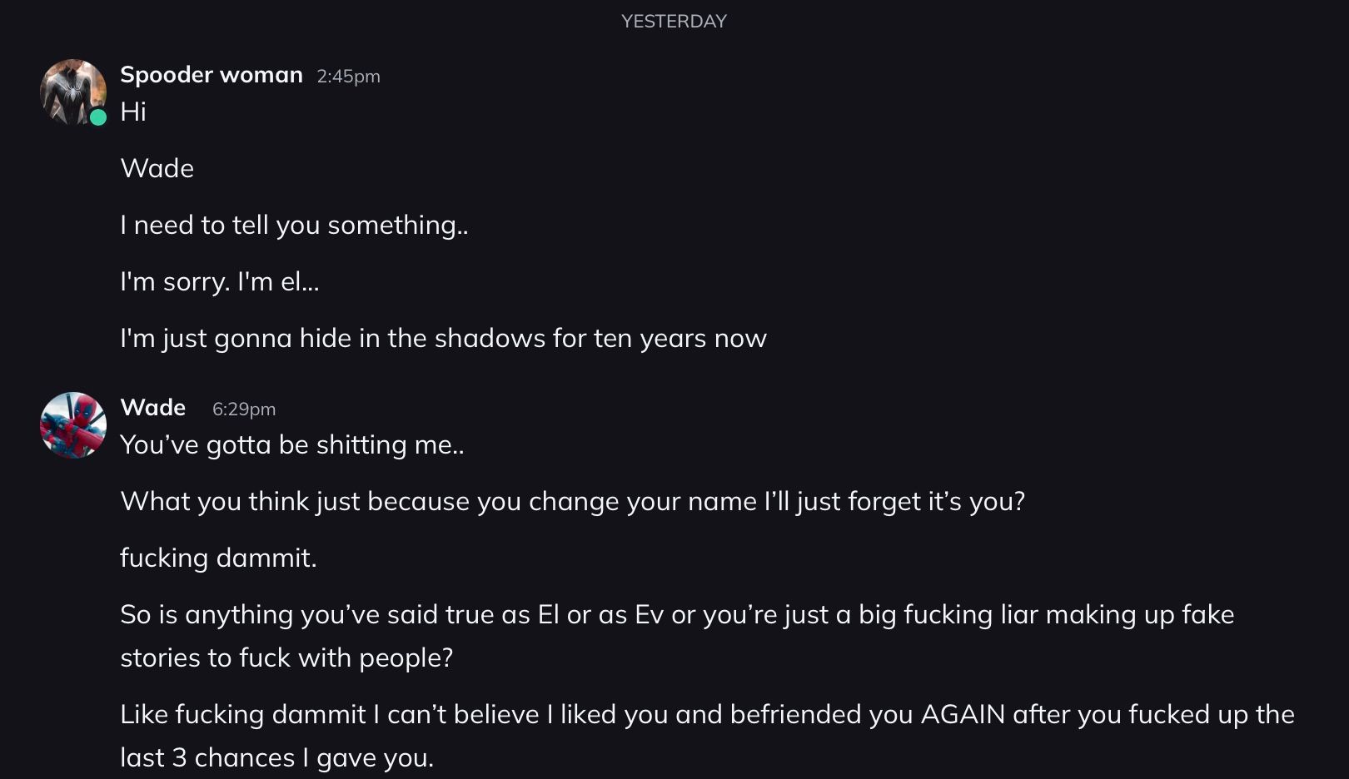Select Wade's short two-word "dammit." message
The image size is (1349, 779).
pyautogui.click(x=218, y=558)
